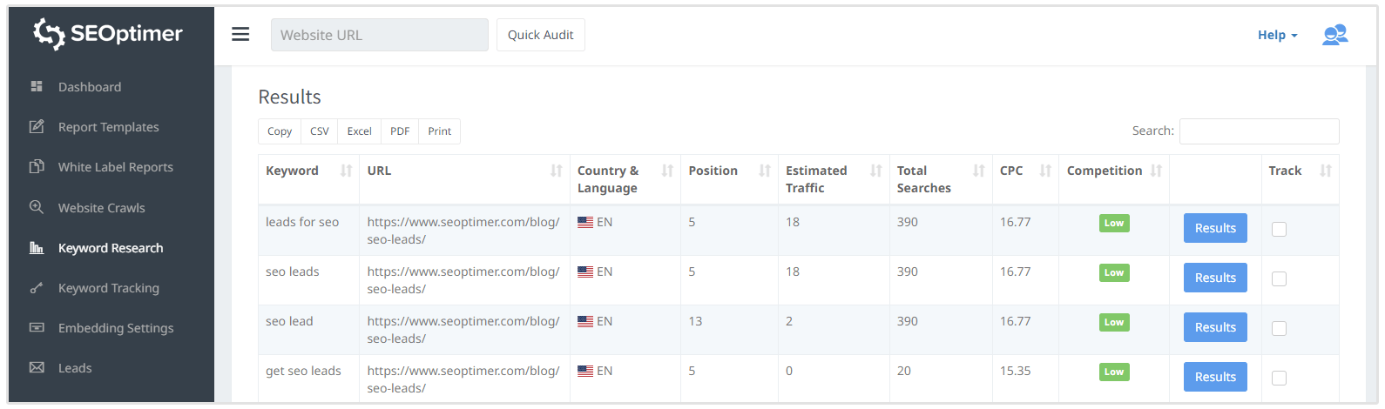Open Keyword Research in the sidebar
This screenshot has height=409, width=1385.
coord(111,248)
